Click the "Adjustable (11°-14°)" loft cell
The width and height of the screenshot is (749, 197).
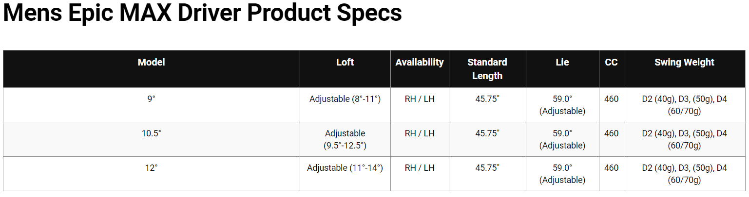tap(345, 168)
